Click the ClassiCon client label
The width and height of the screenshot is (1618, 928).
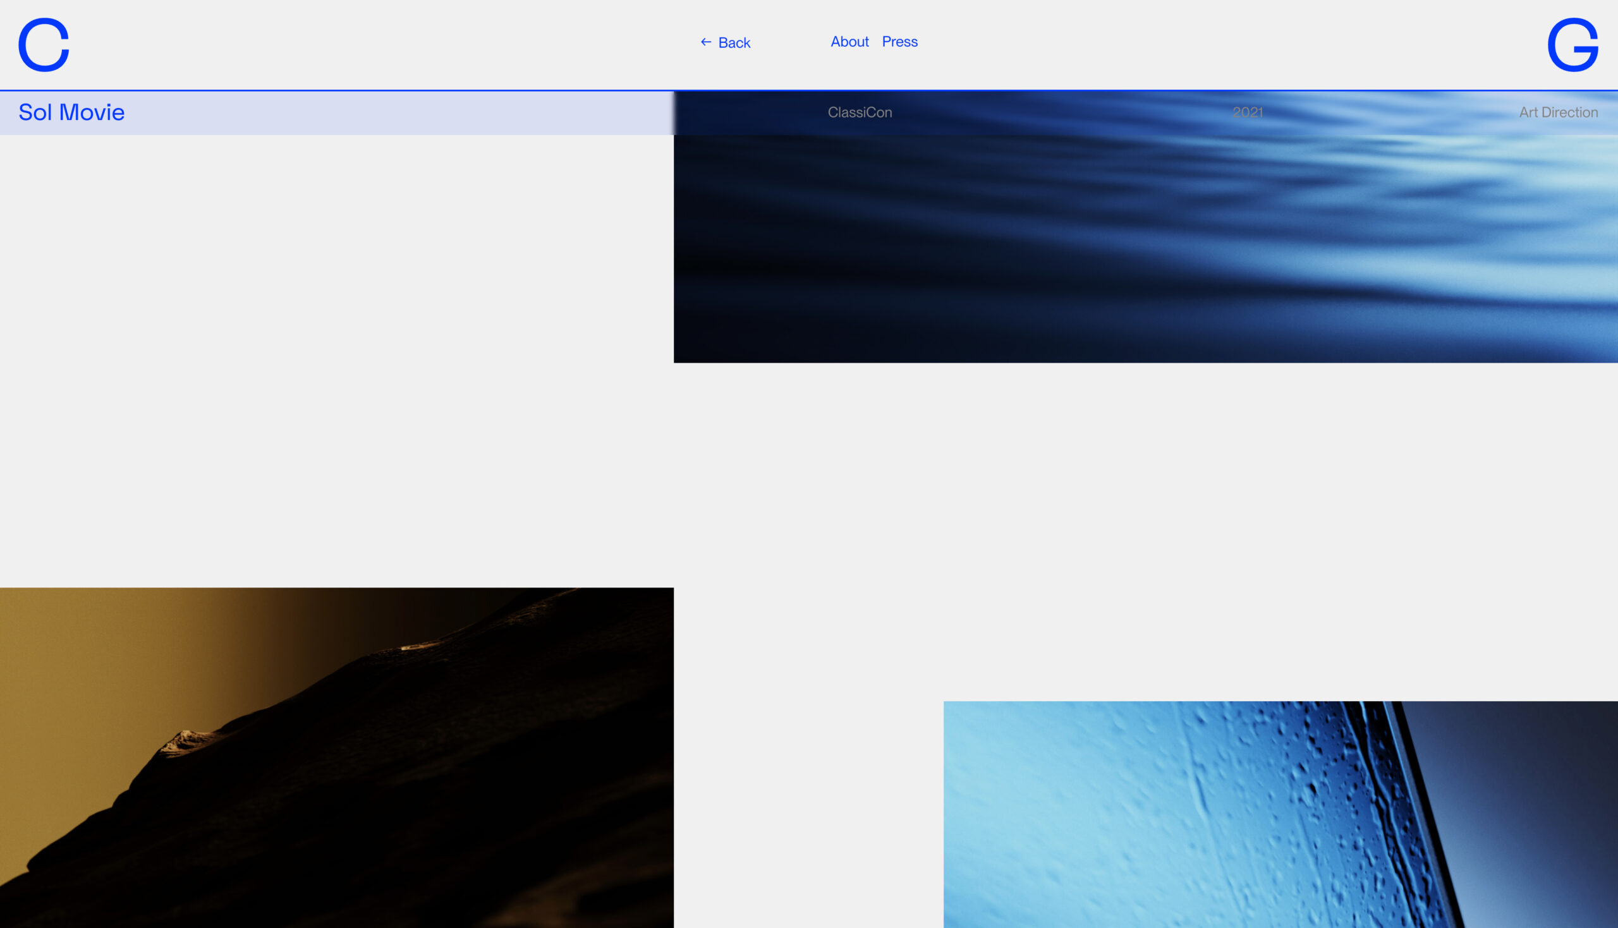[860, 113]
